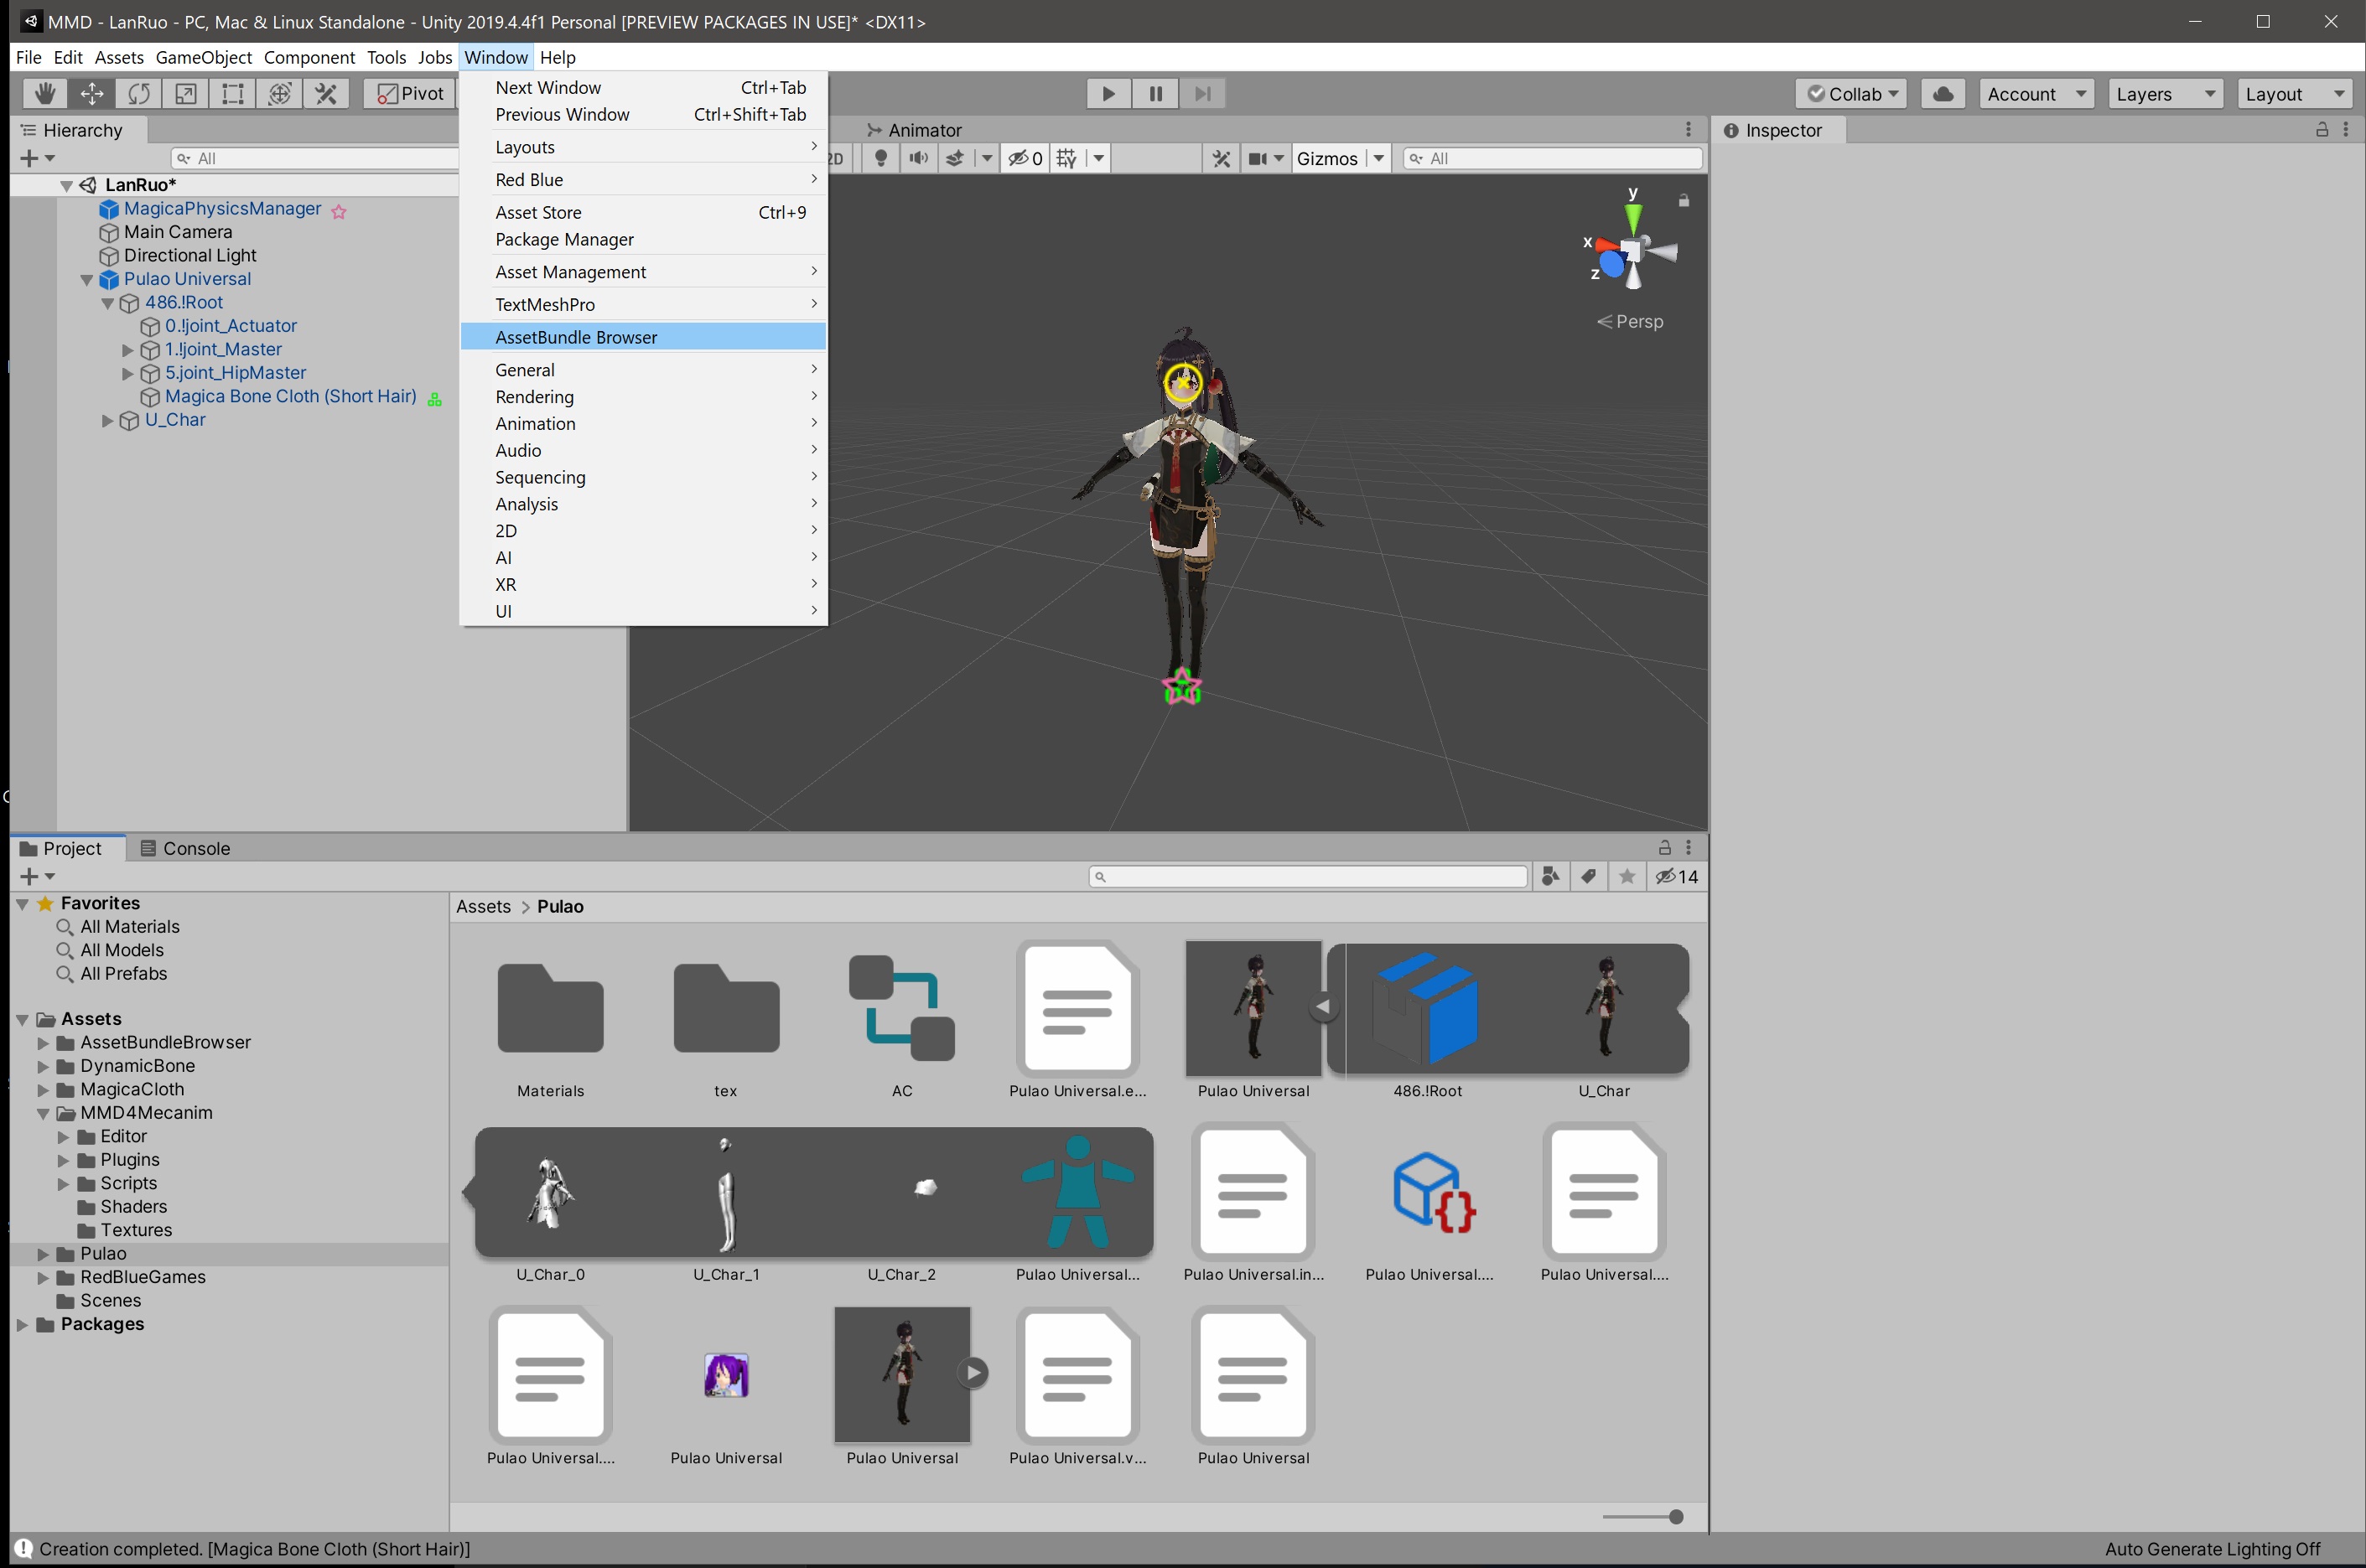
Task: Toggle scene audio speaker icon
Action: click(918, 159)
